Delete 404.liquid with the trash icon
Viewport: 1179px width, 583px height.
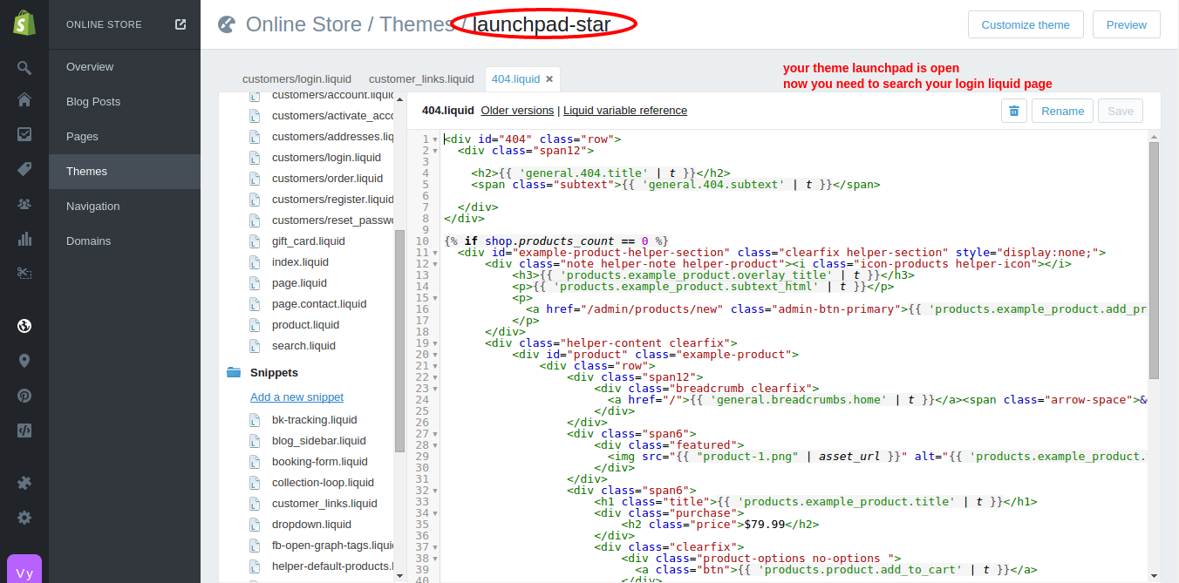point(1013,111)
